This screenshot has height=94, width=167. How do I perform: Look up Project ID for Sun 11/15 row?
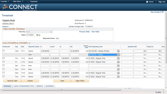160,69
